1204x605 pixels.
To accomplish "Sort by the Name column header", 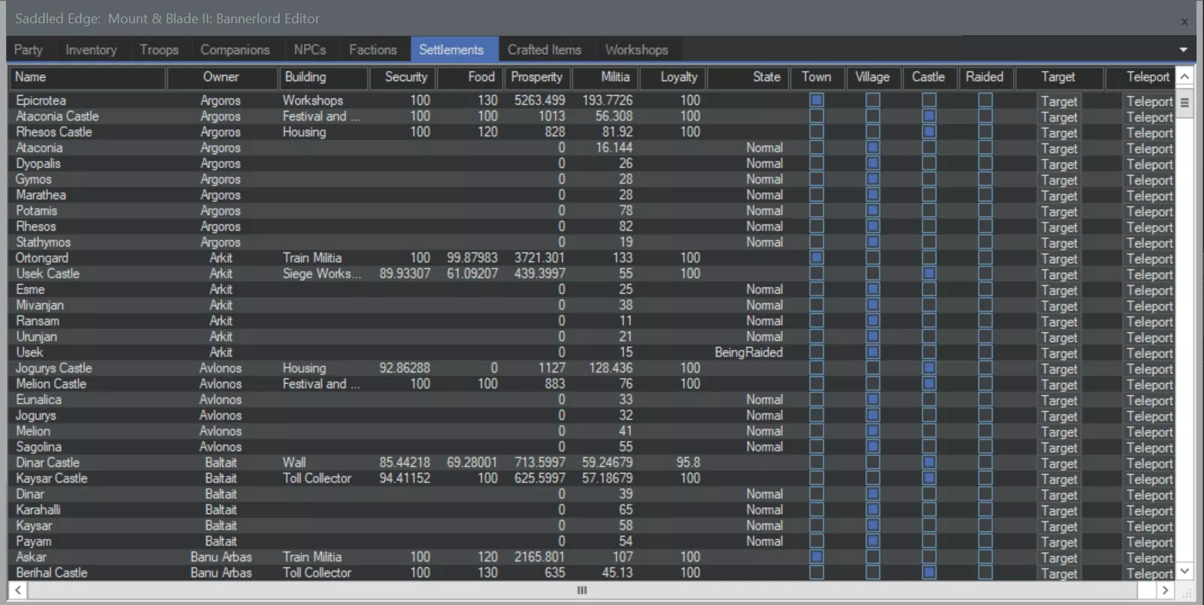I will (87, 77).
